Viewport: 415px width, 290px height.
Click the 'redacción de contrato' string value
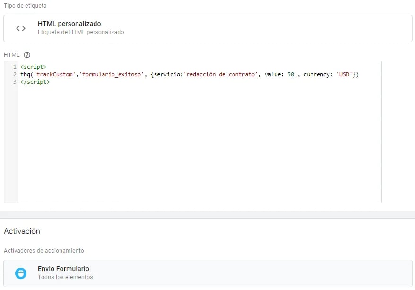pyautogui.click(x=220, y=74)
